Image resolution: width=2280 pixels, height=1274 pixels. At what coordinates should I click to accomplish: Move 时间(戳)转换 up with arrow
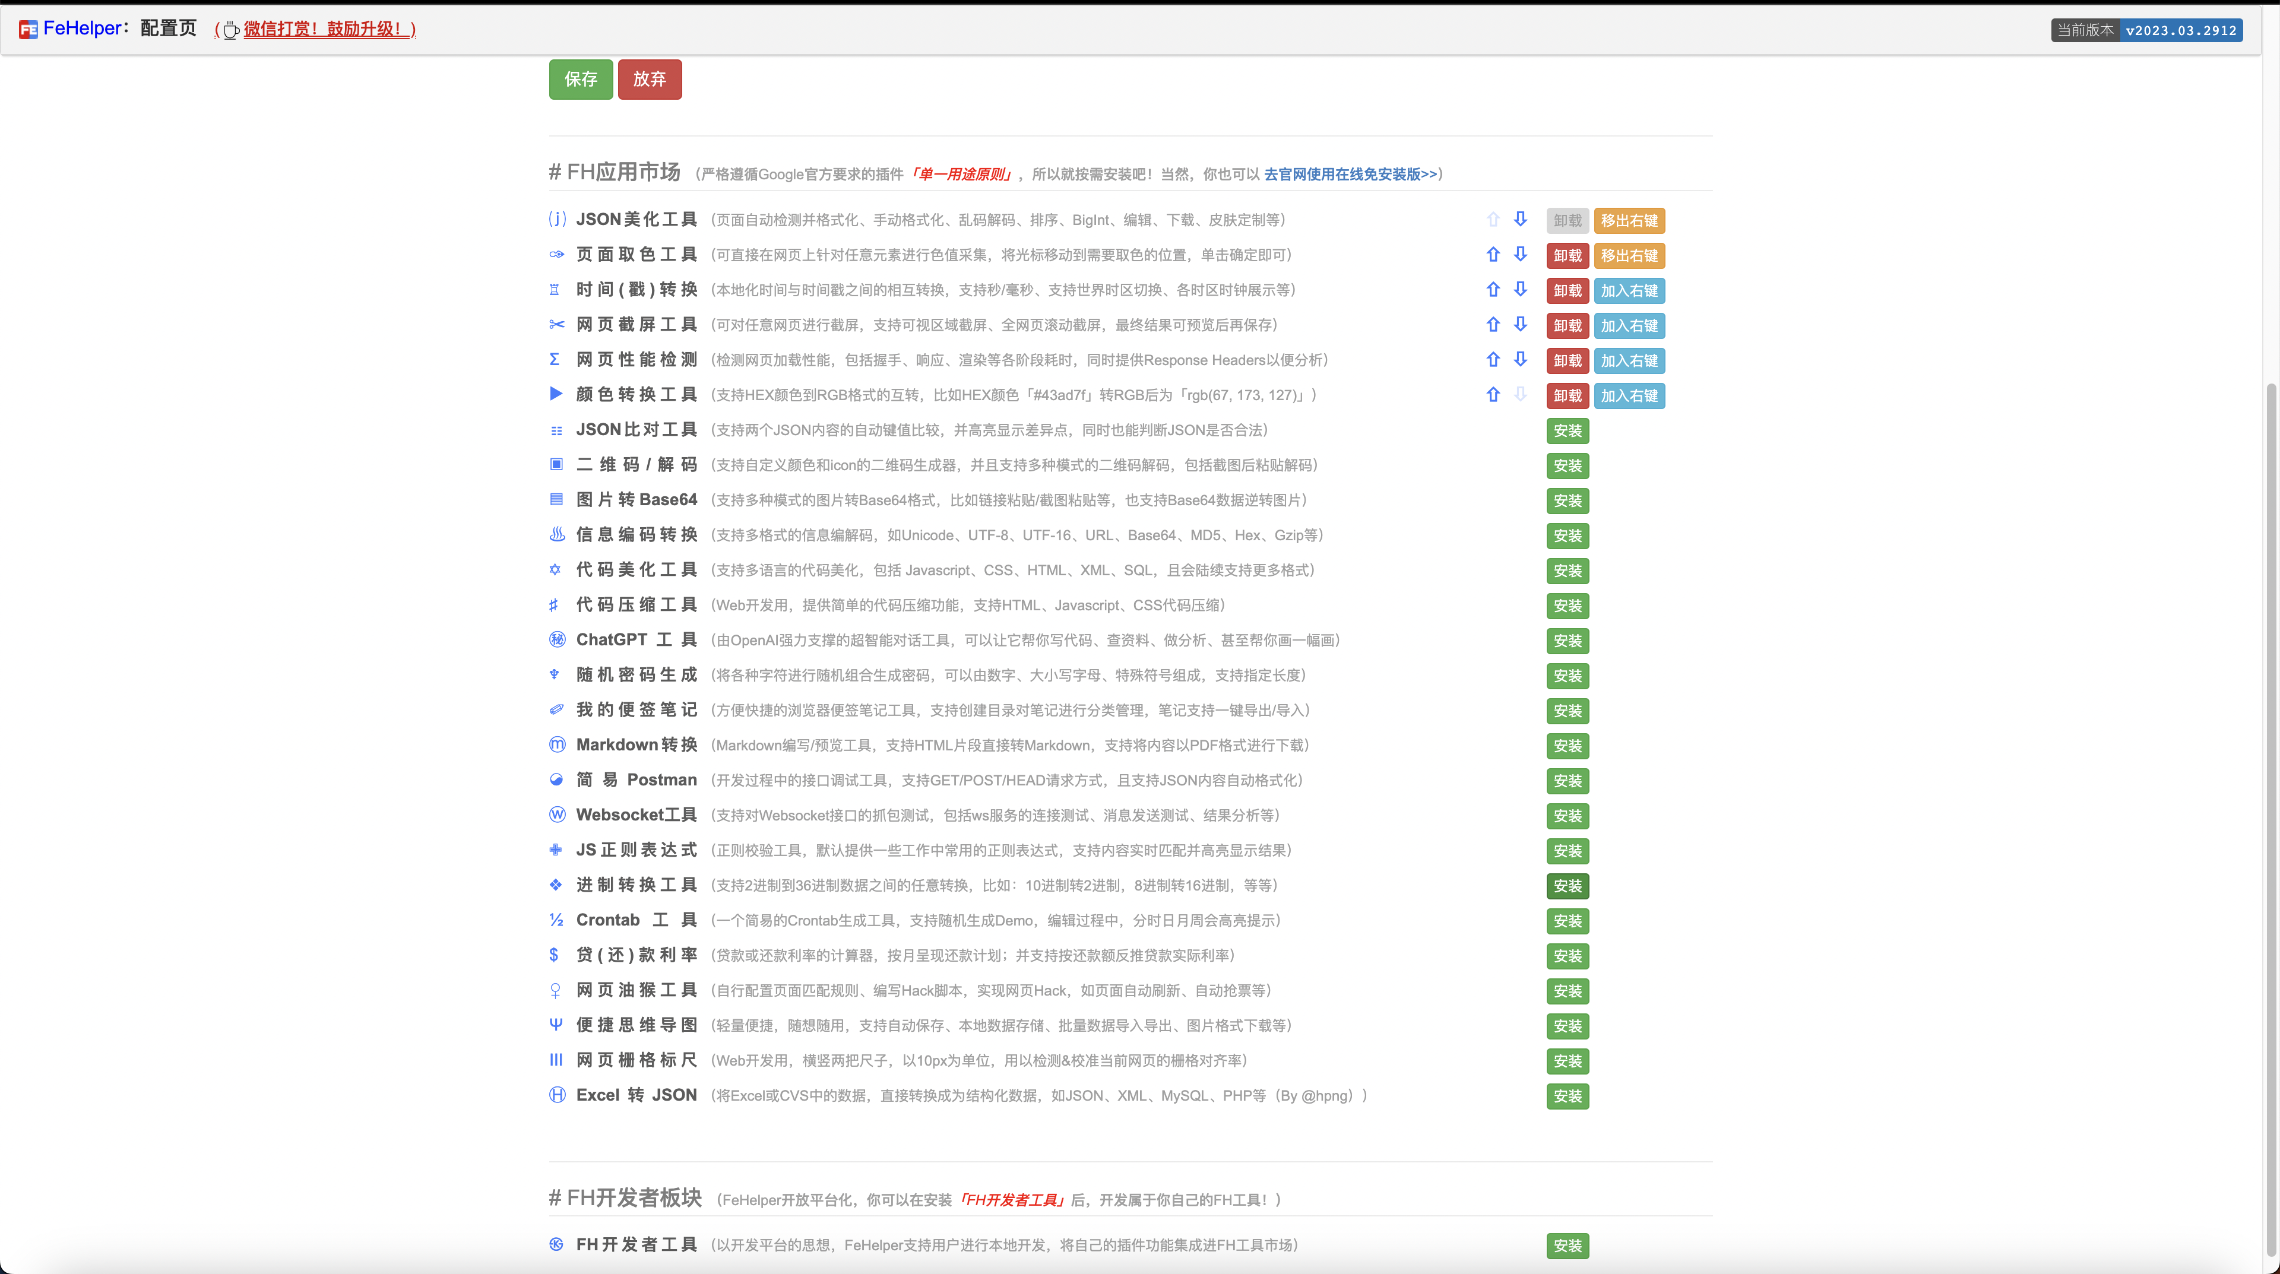tap(1493, 289)
